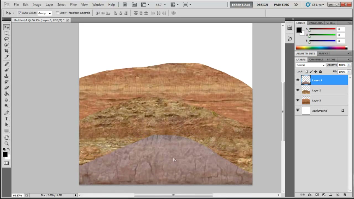Add a layer mask
Screen dimensions: 354x199
317,195
